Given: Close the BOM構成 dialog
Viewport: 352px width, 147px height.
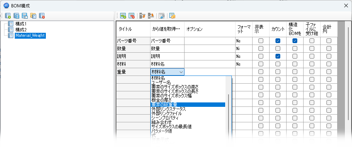Looking at the screenshot, I should (x=346, y=6).
